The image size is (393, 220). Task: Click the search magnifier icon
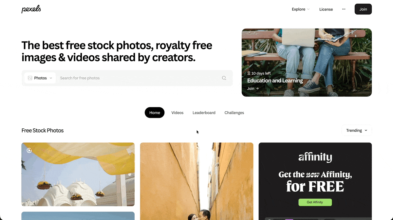pos(224,78)
